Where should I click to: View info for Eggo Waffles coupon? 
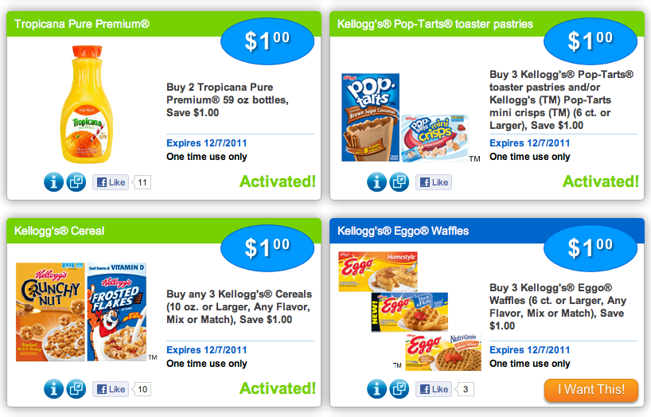point(376,389)
